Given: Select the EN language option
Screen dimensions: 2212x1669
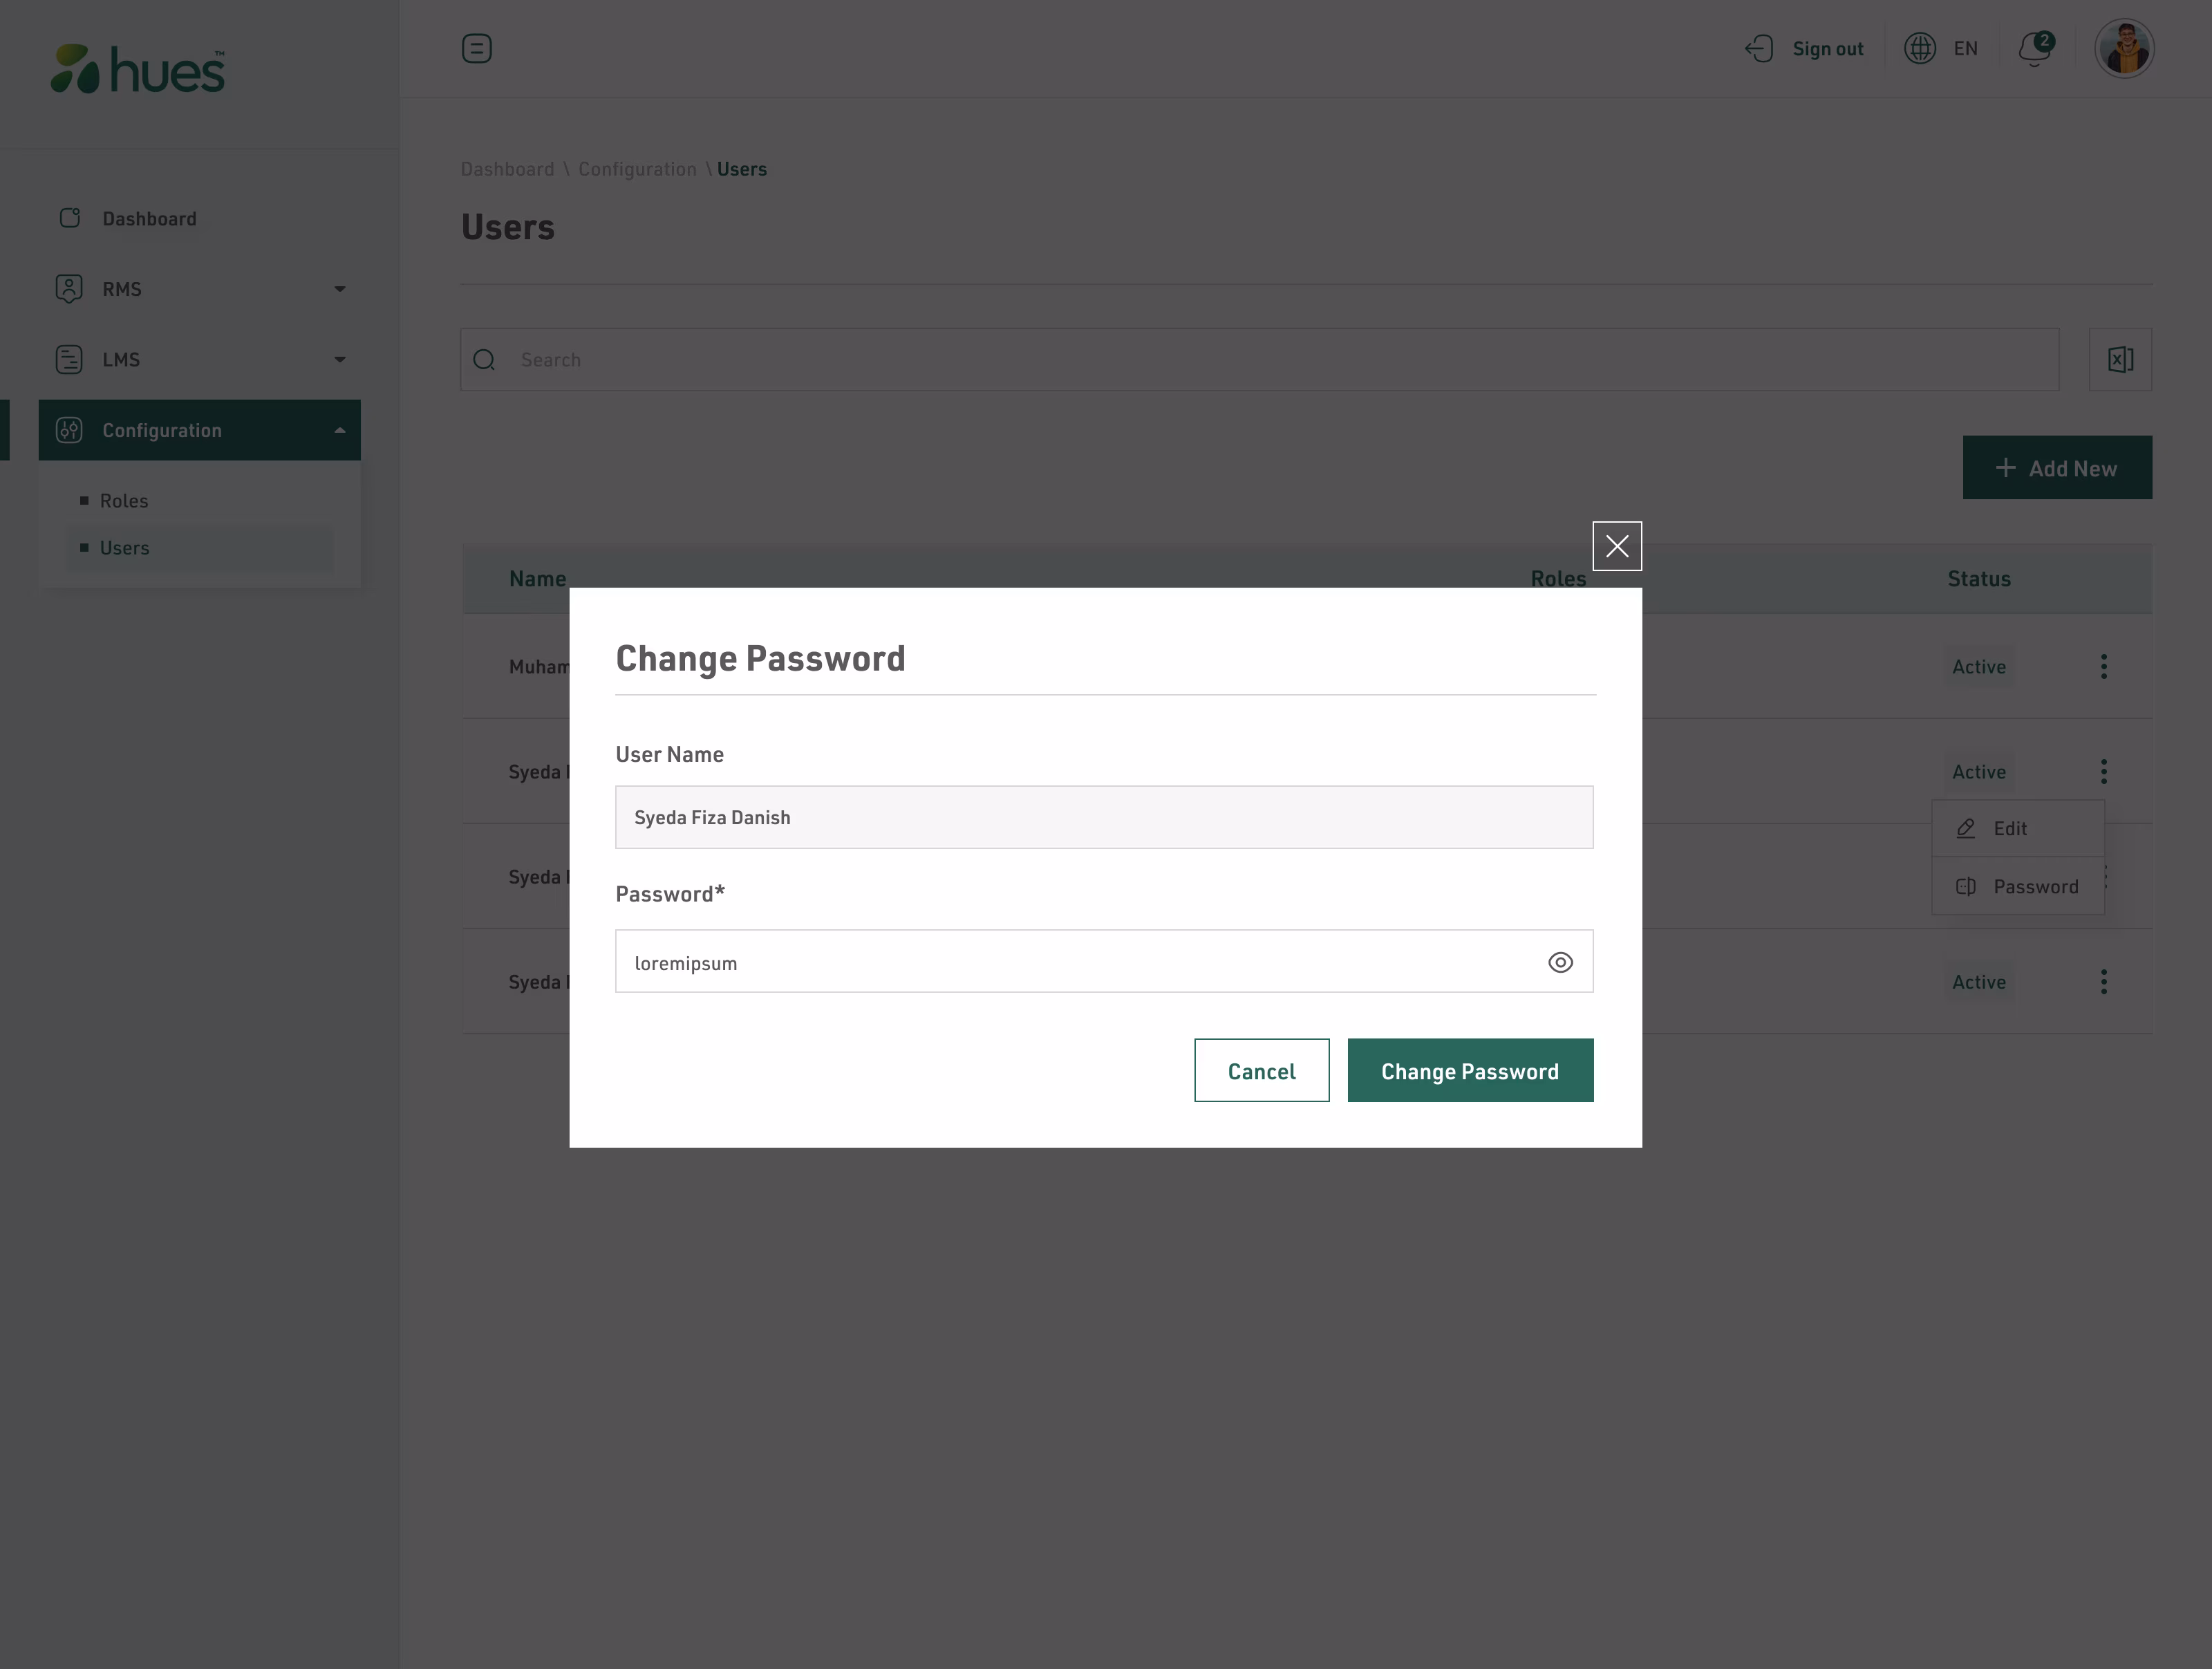Looking at the screenshot, I should click(1965, 49).
